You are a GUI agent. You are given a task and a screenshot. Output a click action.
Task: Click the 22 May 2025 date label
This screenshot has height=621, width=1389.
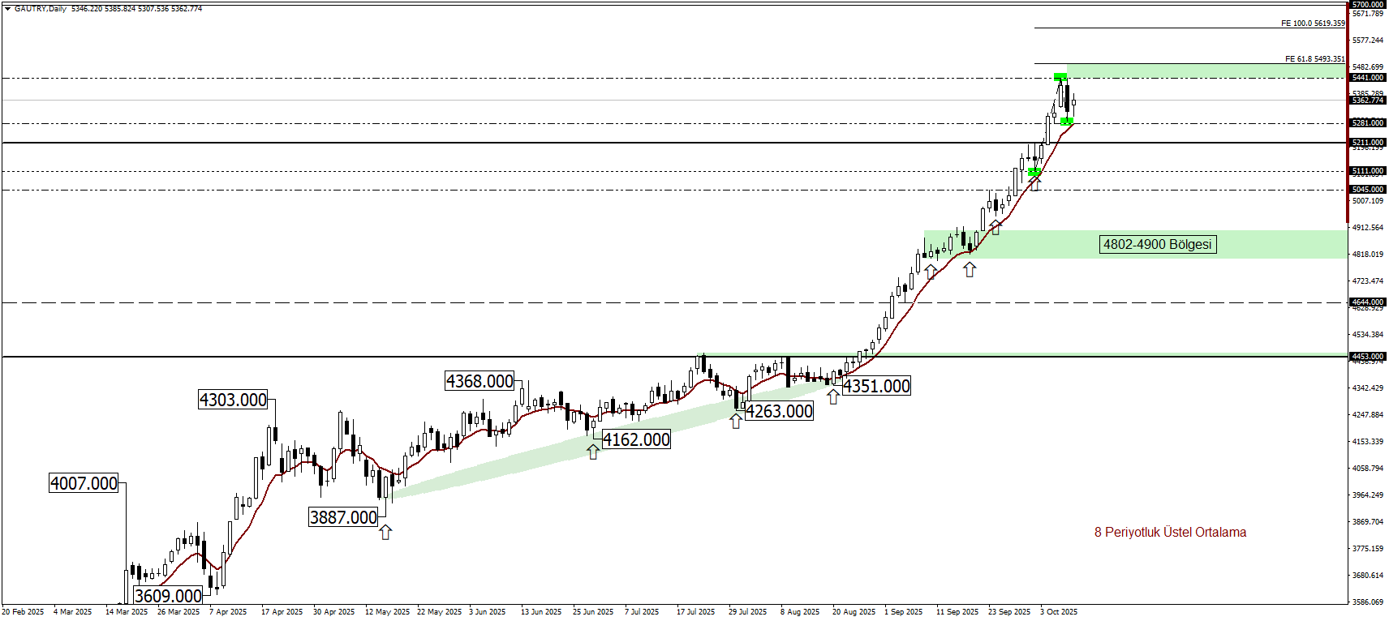pyautogui.click(x=440, y=612)
